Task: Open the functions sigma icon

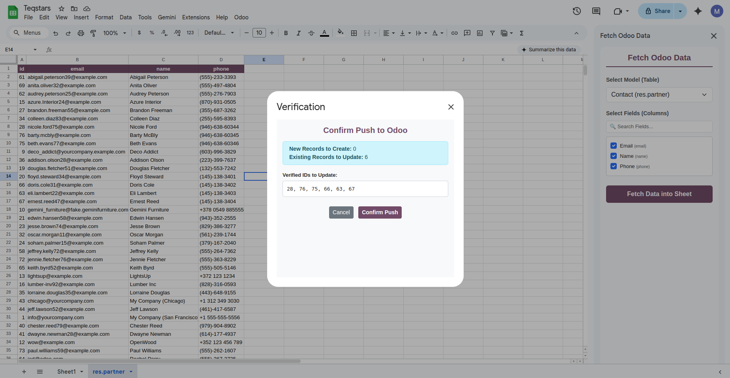Action: click(522, 33)
